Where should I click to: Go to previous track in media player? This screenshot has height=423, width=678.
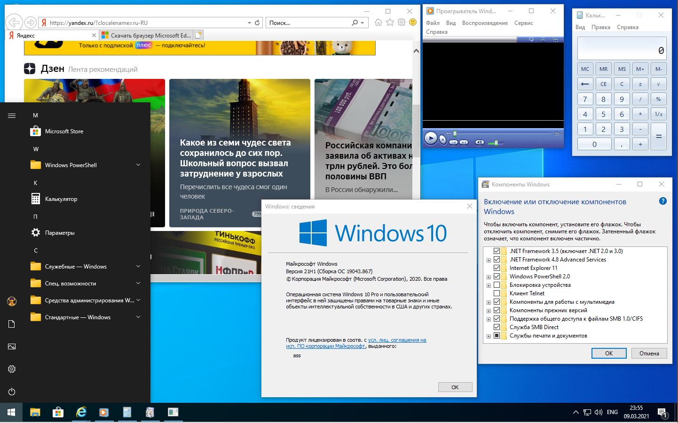pos(453,142)
